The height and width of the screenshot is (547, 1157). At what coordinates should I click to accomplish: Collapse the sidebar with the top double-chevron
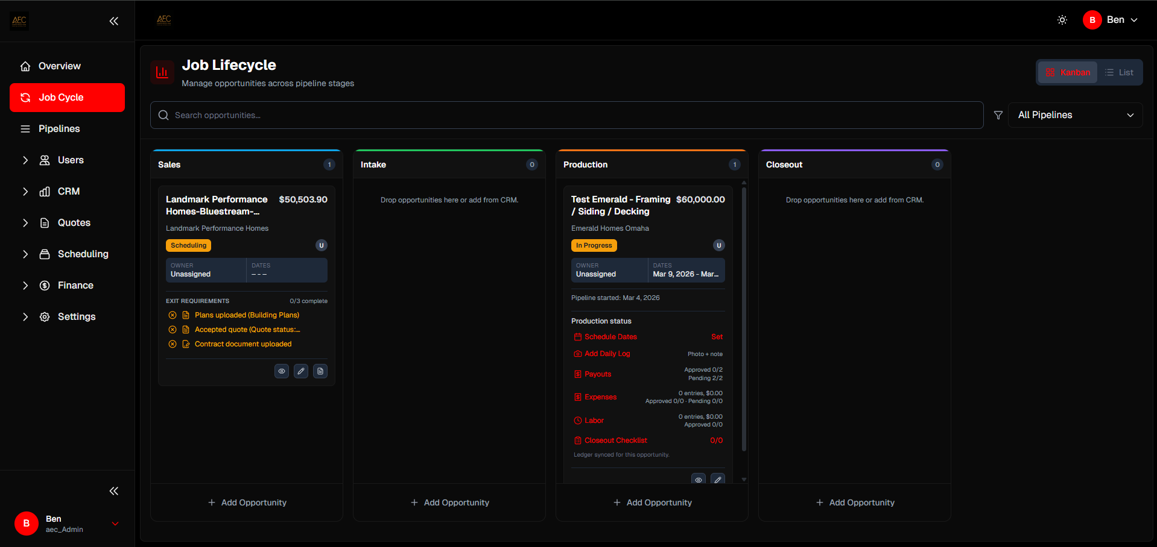tap(113, 21)
